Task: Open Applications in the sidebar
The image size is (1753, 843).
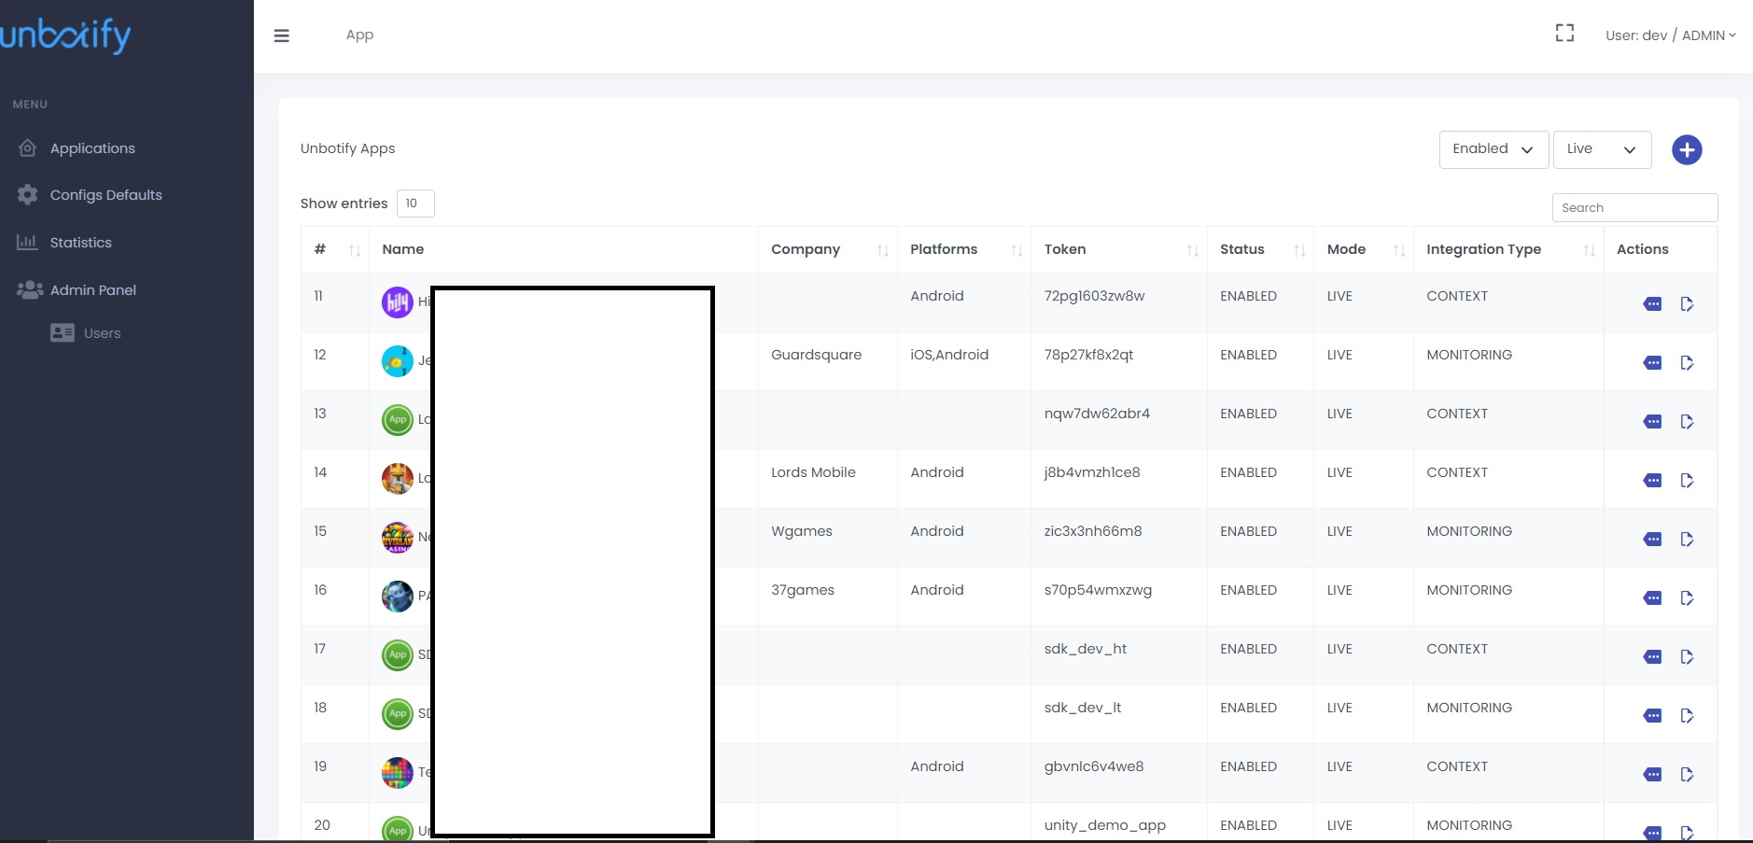Action: 92,148
